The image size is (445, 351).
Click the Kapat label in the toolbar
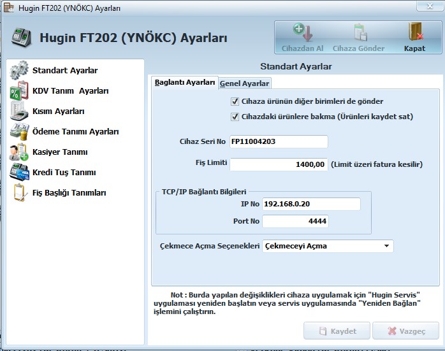click(414, 48)
